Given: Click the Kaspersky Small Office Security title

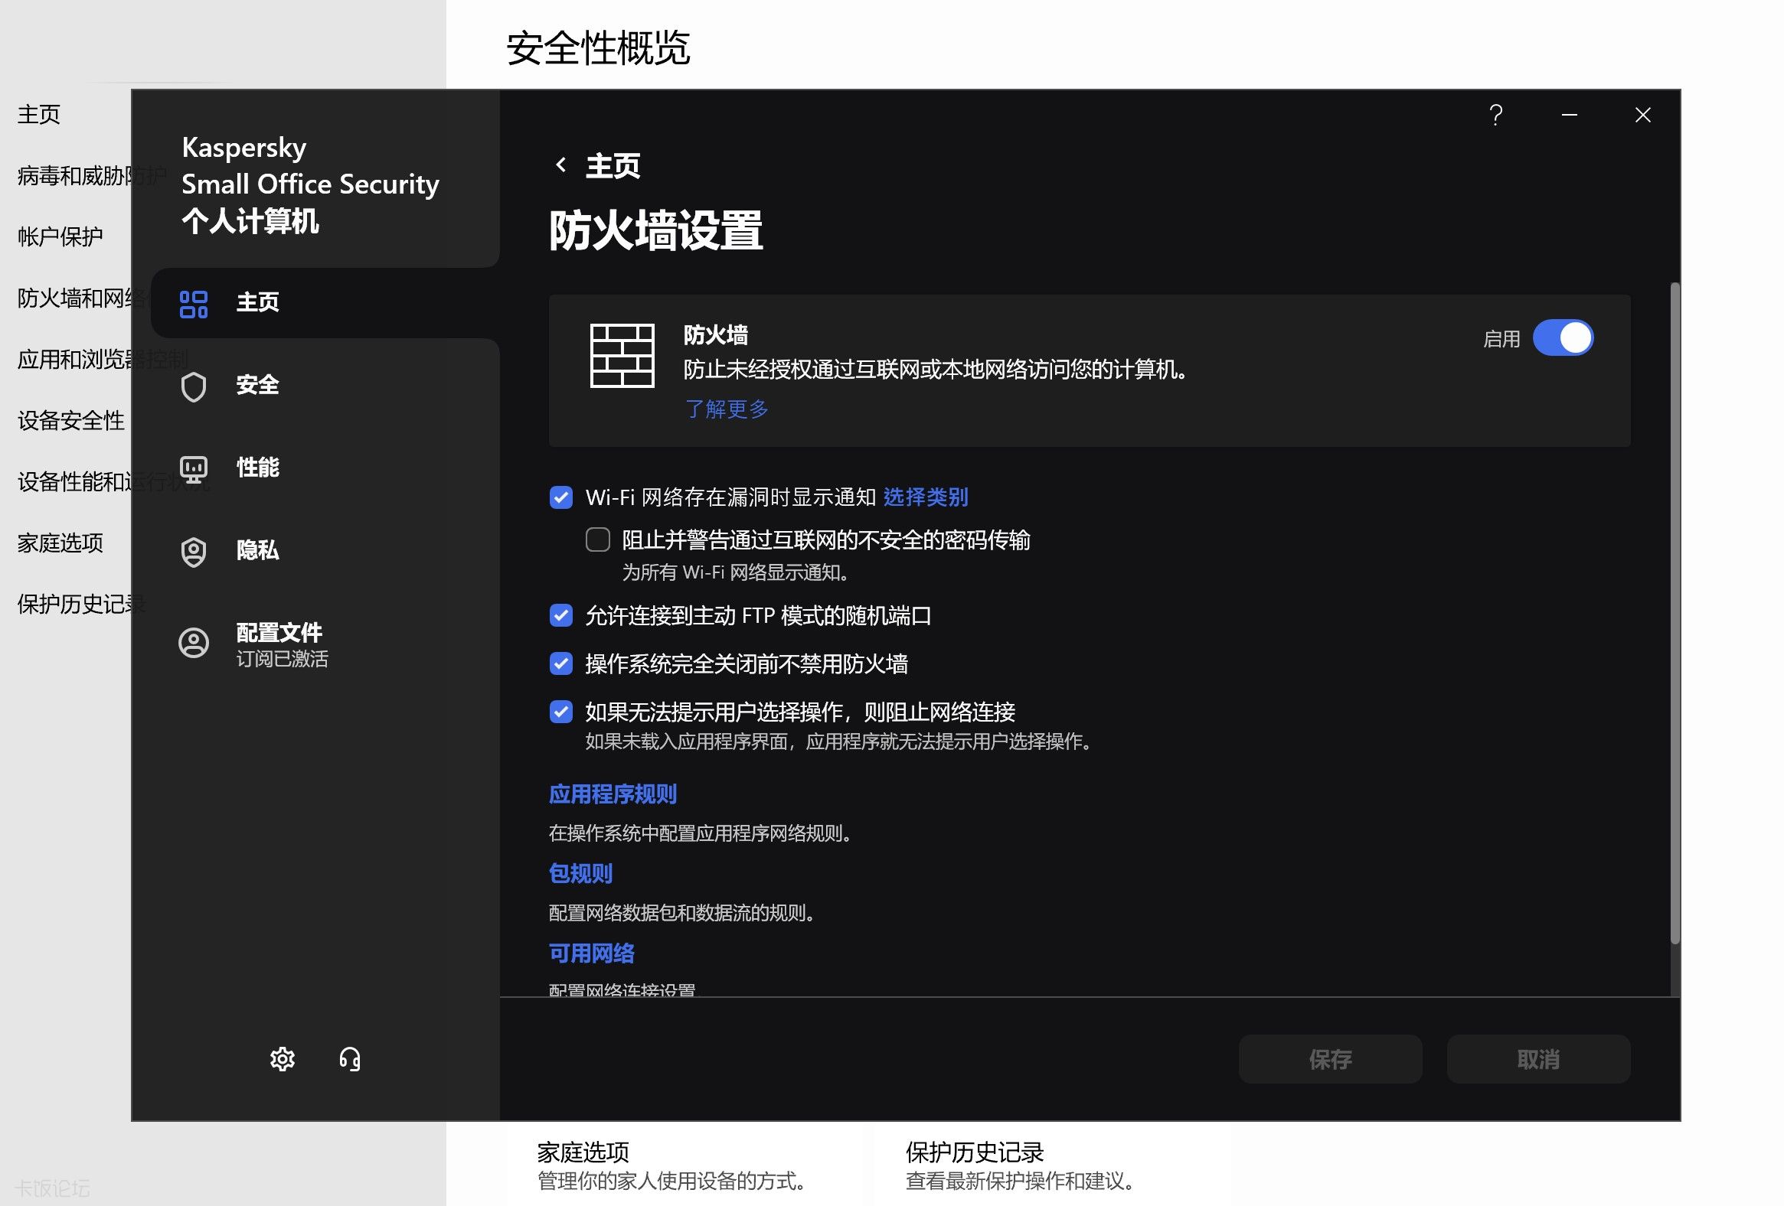Looking at the screenshot, I should click(x=310, y=166).
